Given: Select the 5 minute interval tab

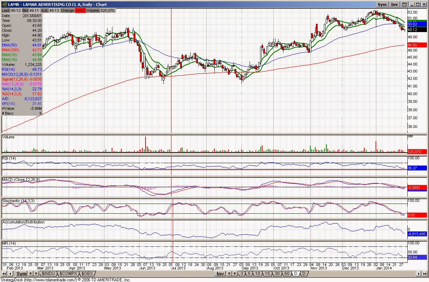Looking at the screenshot, I should tap(249, 274).
